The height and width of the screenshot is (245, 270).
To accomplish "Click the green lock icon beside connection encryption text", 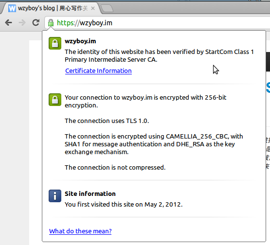I will tap(55, 100).
